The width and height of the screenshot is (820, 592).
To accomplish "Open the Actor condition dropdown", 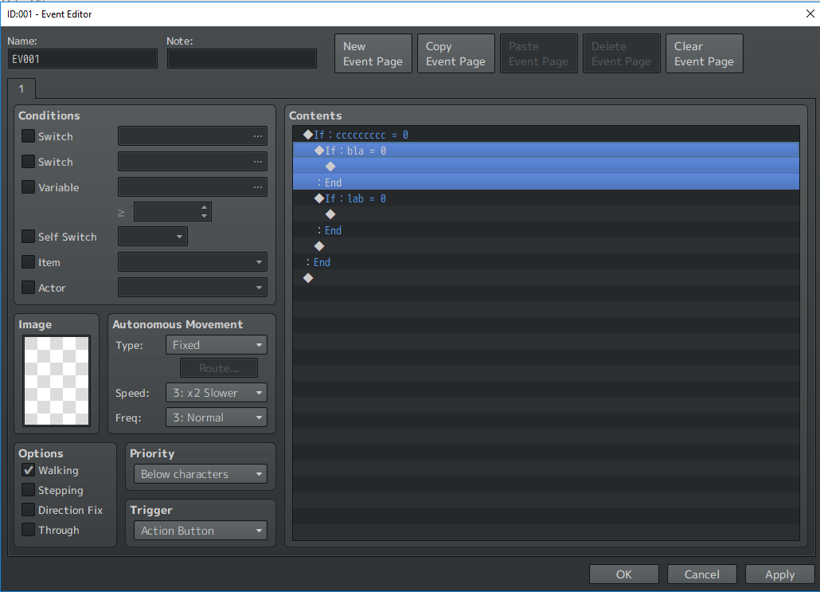I will 193,288.
